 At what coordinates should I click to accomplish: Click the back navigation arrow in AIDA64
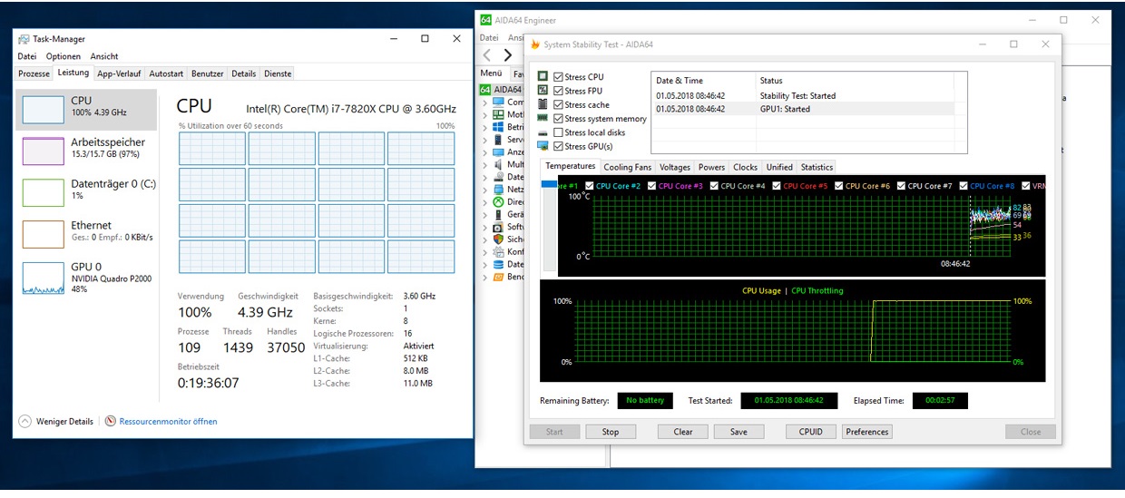point(487,55)
